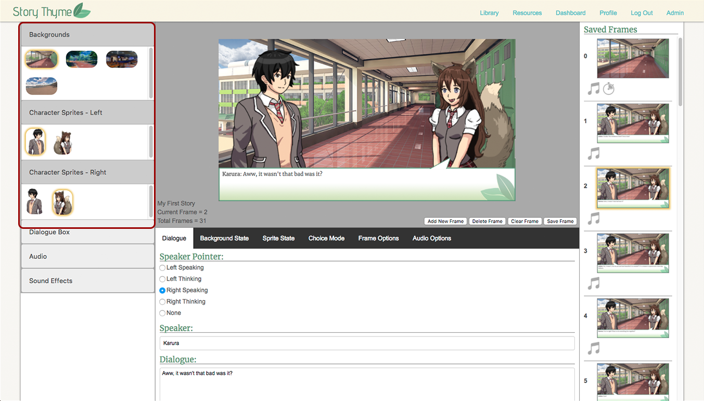Open saved frame 0 thumbnail
Screen dimensions: 704x401
(633, 58)
